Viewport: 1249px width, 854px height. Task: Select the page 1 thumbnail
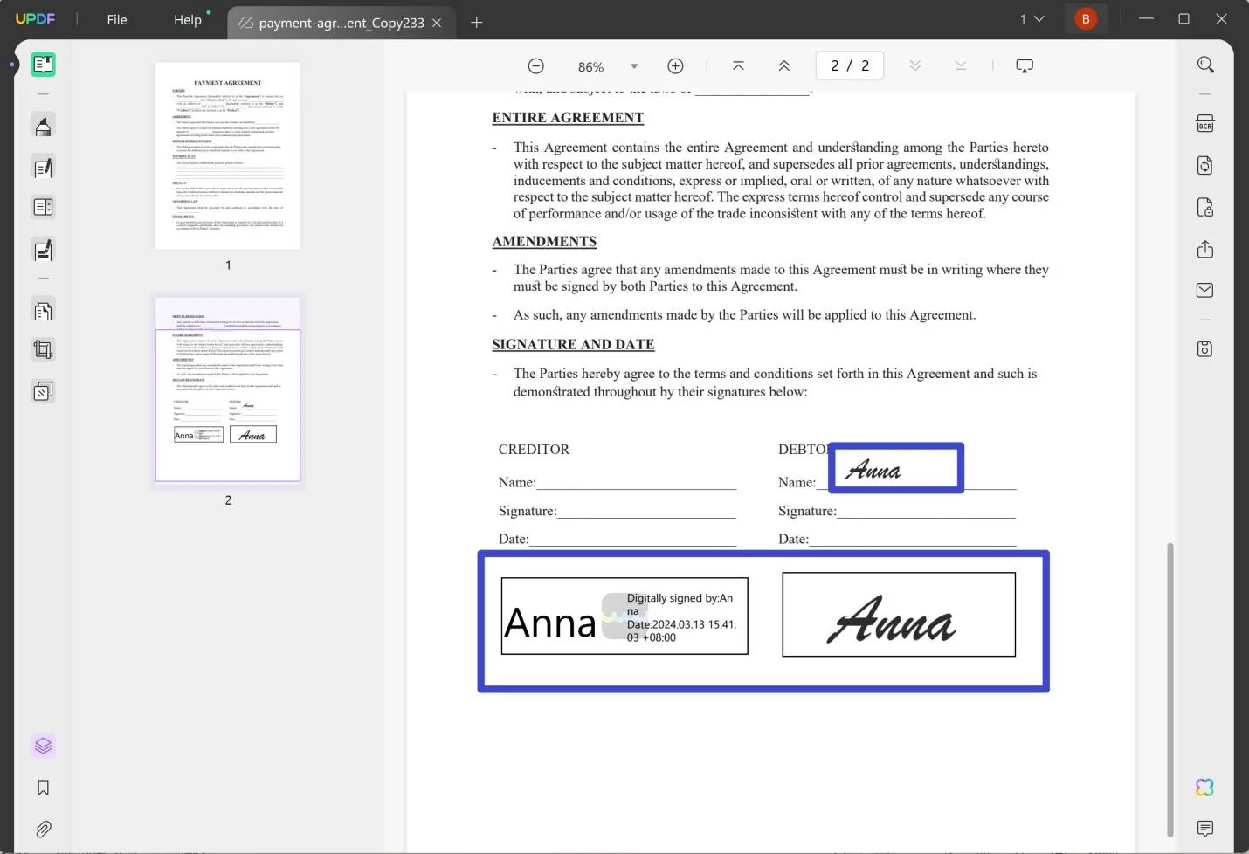click(x=227, y=155)
